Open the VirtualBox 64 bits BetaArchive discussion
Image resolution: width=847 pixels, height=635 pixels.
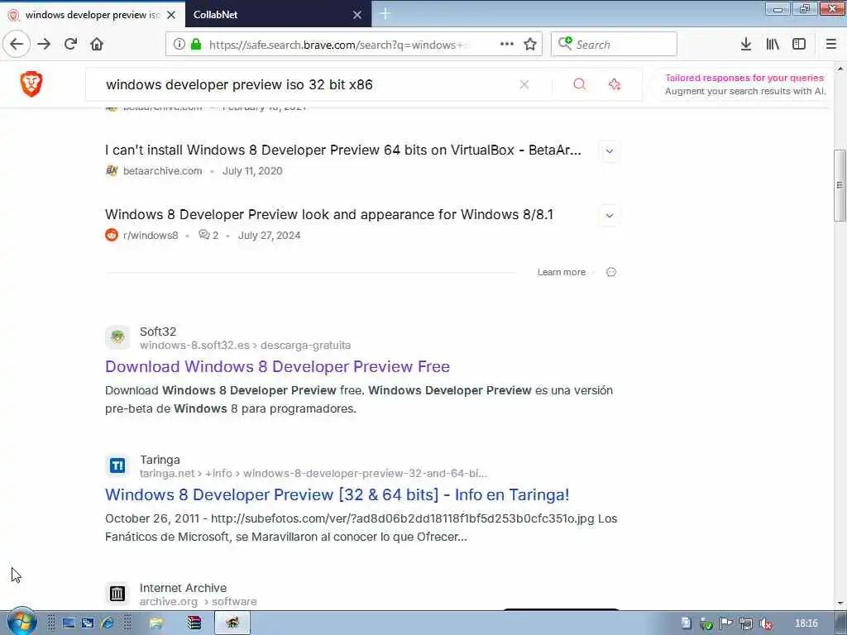(343, 150)
